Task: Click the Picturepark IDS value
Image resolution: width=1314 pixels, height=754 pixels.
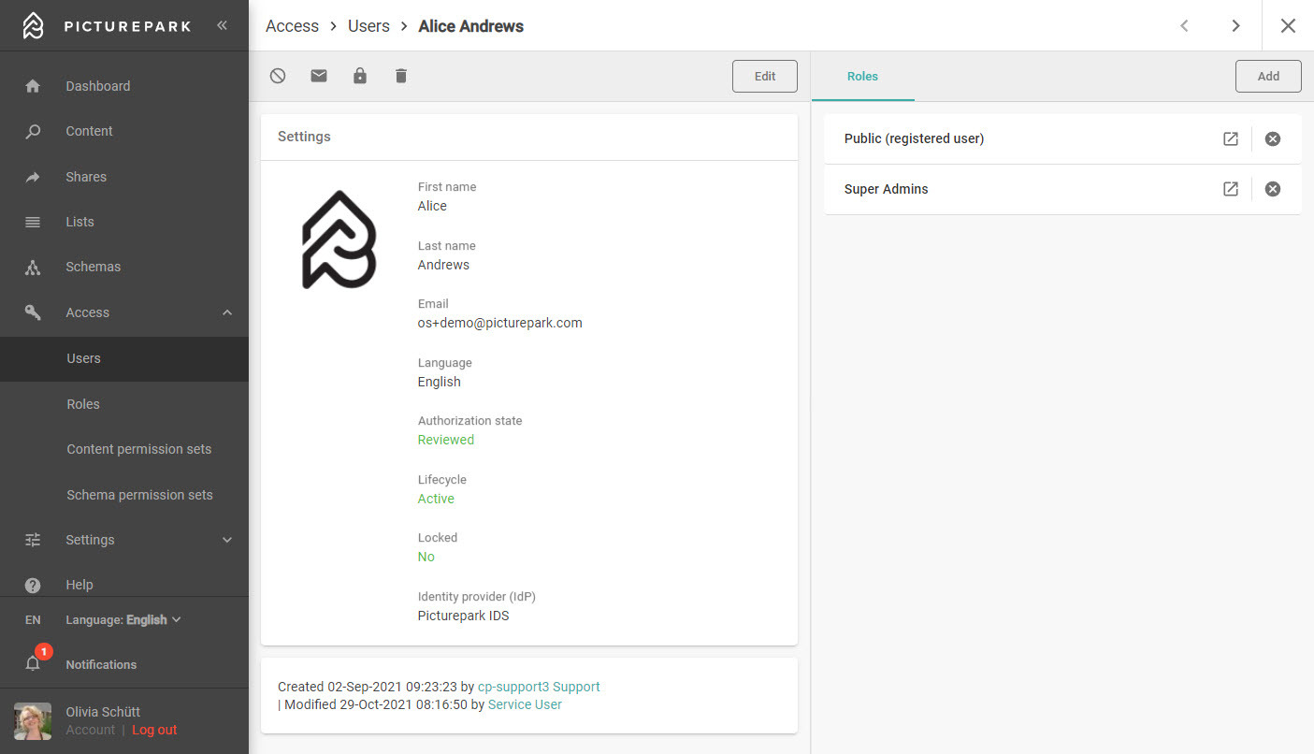Action: click(464, 616)
